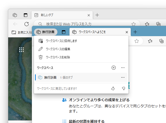The height and width of the screenshot is (123, 166).
Task: Create a new workspace with plus icon
Action: (114, 68)
